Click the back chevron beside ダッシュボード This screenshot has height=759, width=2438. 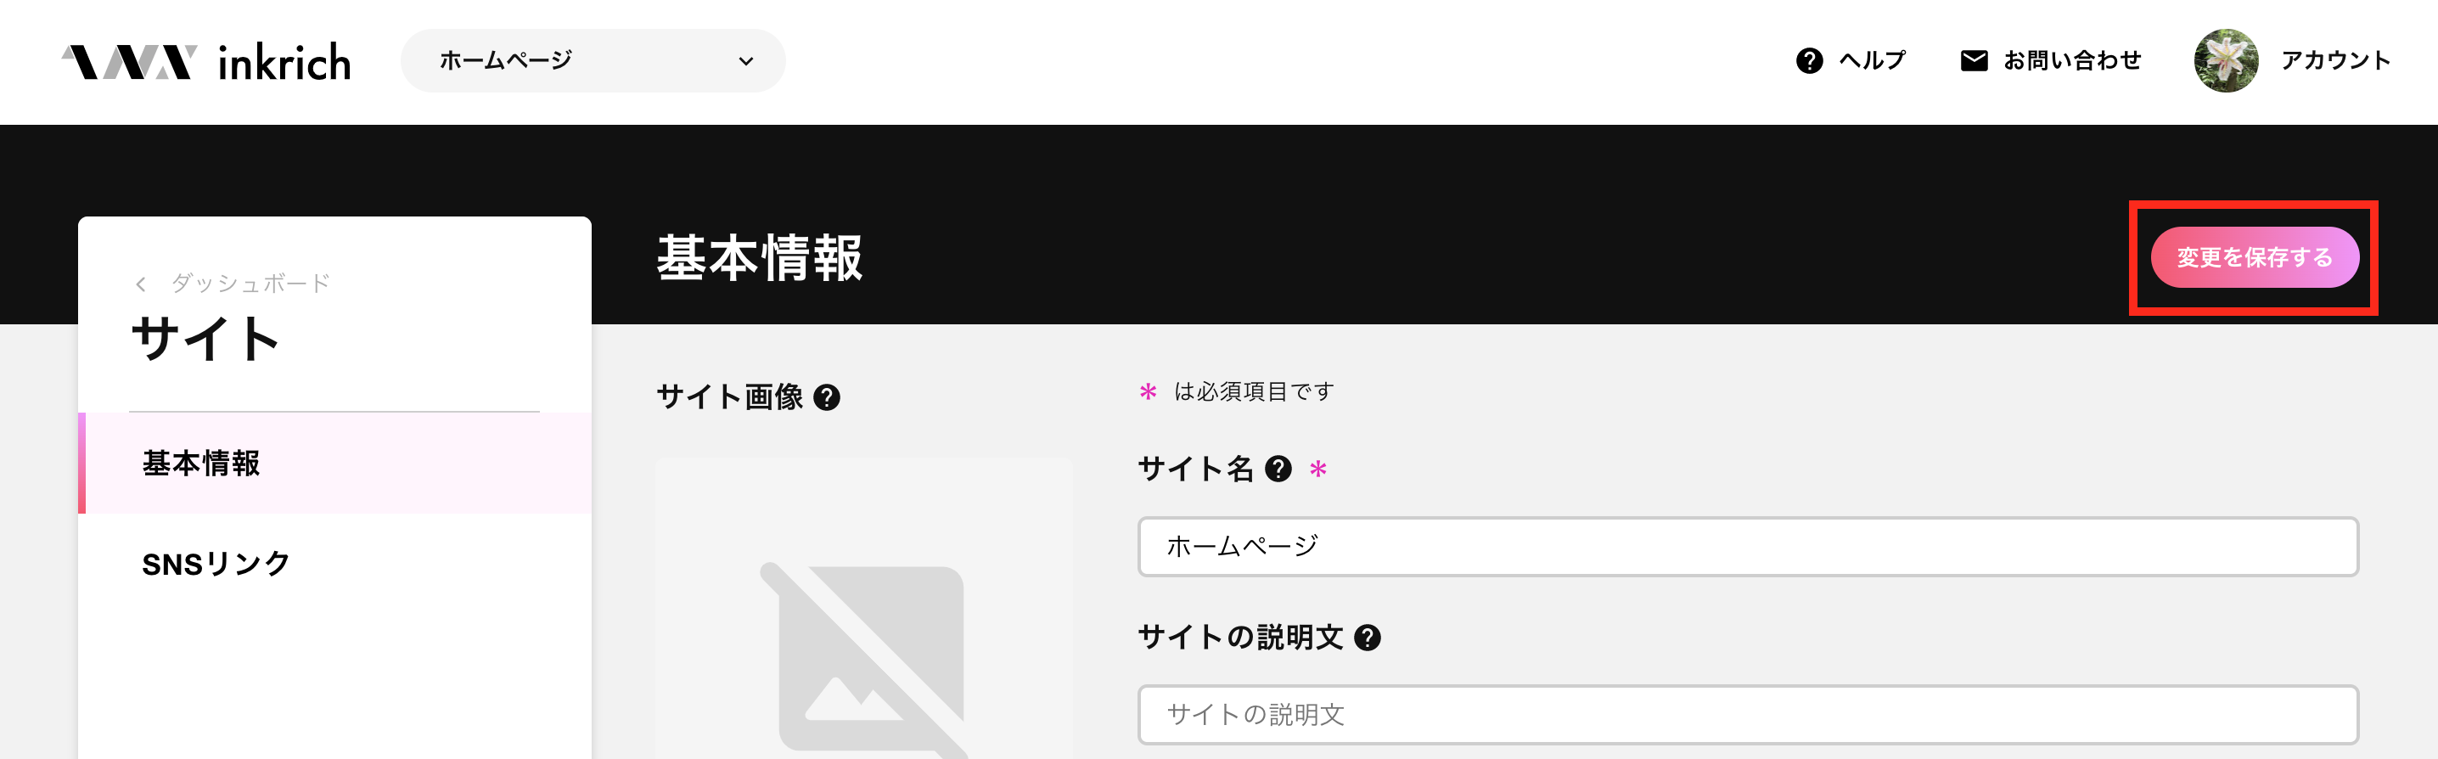[140, 284]
